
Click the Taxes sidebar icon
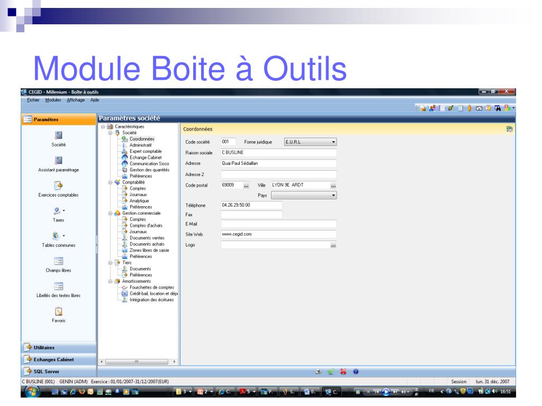[x=57, y=210]
